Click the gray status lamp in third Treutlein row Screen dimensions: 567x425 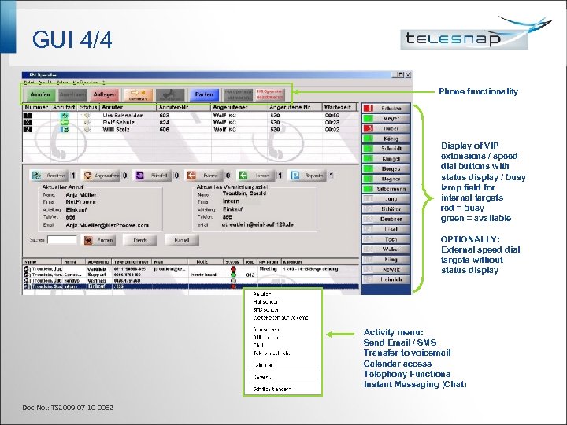(233, 280)
